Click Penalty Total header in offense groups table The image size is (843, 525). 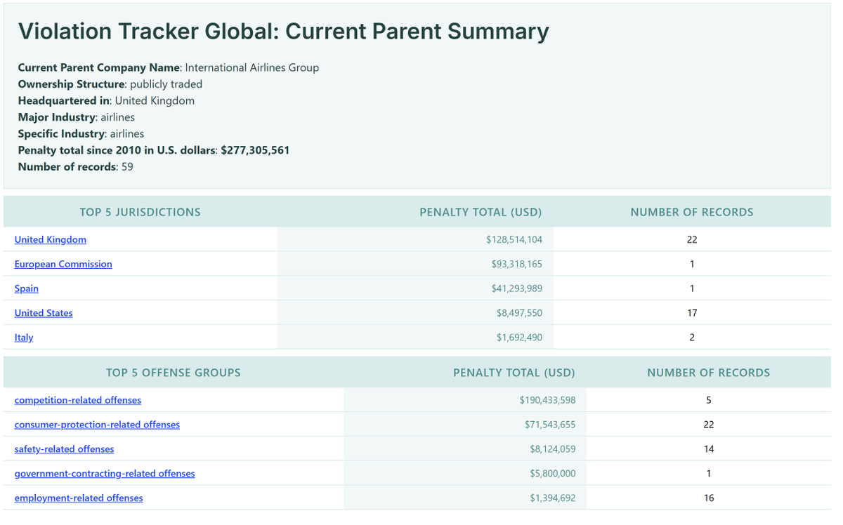(x=514, y=373)
